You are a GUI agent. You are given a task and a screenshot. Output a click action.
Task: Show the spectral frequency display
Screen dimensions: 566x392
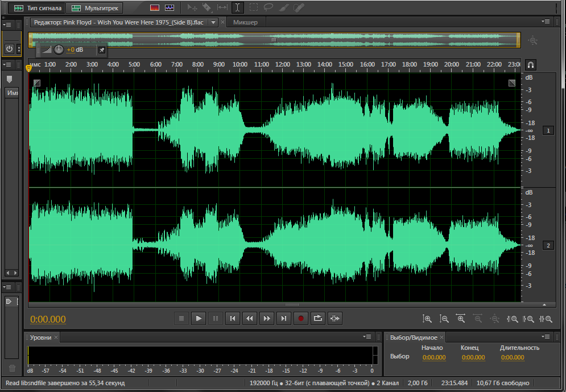[x=155, y=7]
